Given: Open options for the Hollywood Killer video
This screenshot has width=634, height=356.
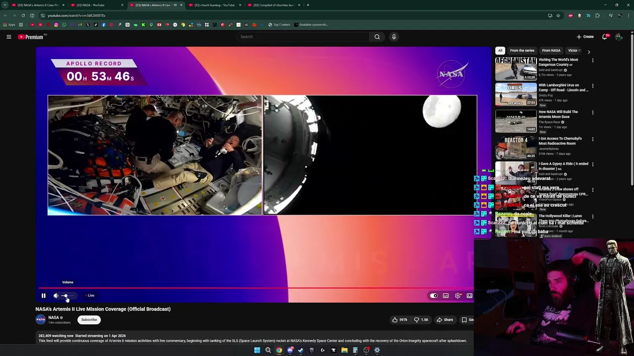Looking at the screenshot, I should (593, 217).
